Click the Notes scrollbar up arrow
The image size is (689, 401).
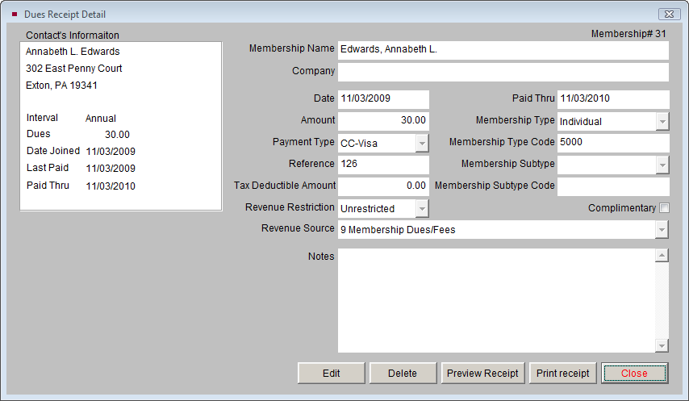point(662,255)
